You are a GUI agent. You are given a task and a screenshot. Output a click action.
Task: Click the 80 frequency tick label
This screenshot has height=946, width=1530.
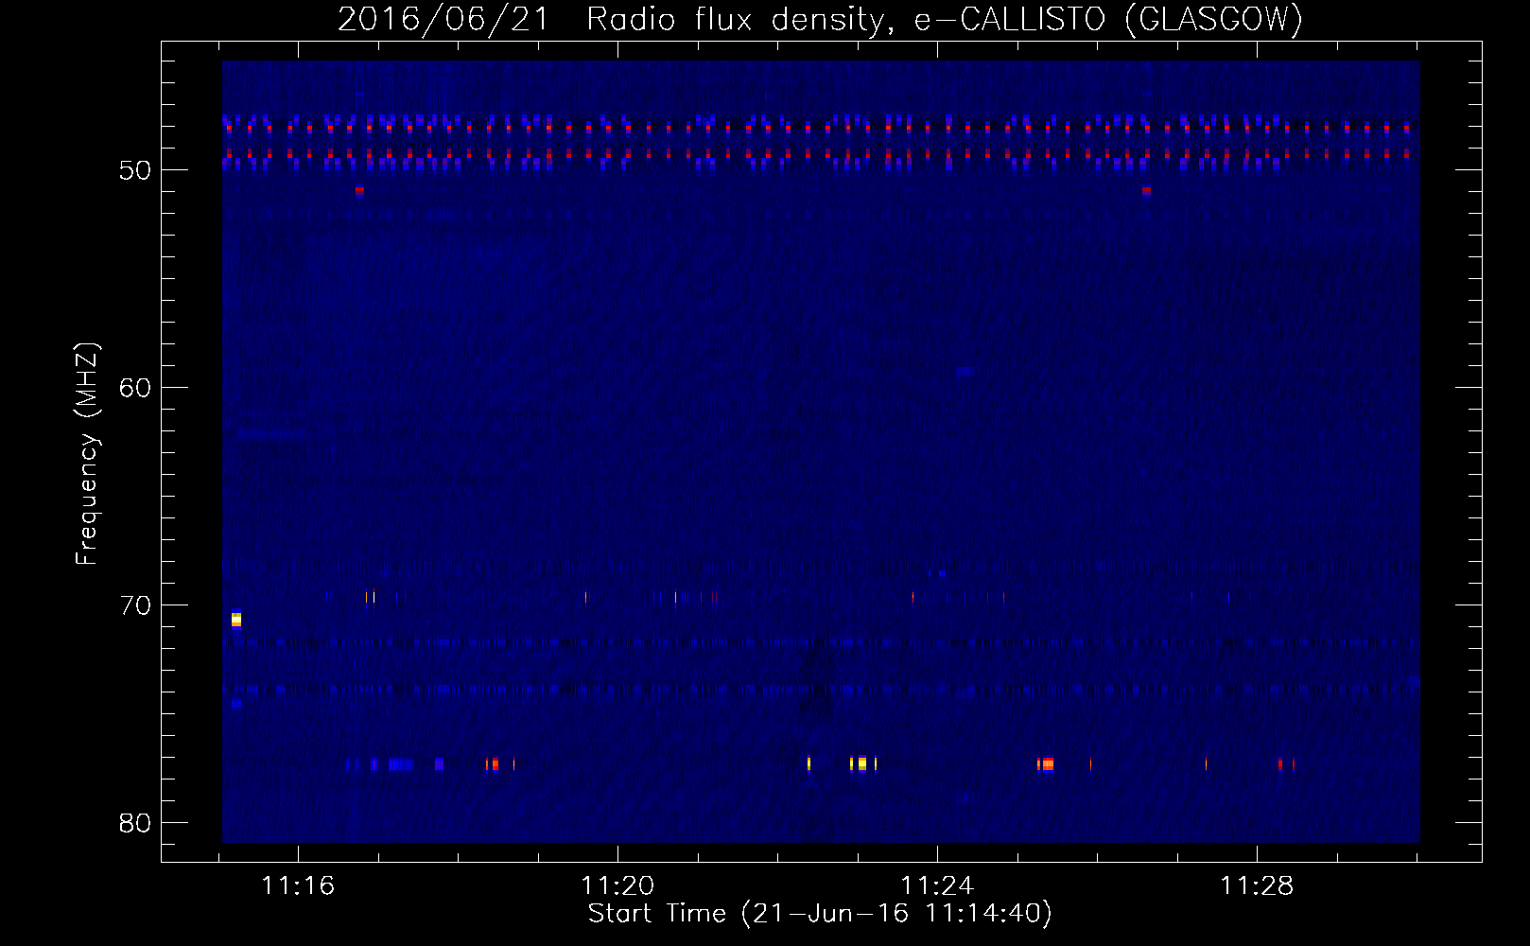[x=135, y=823]
